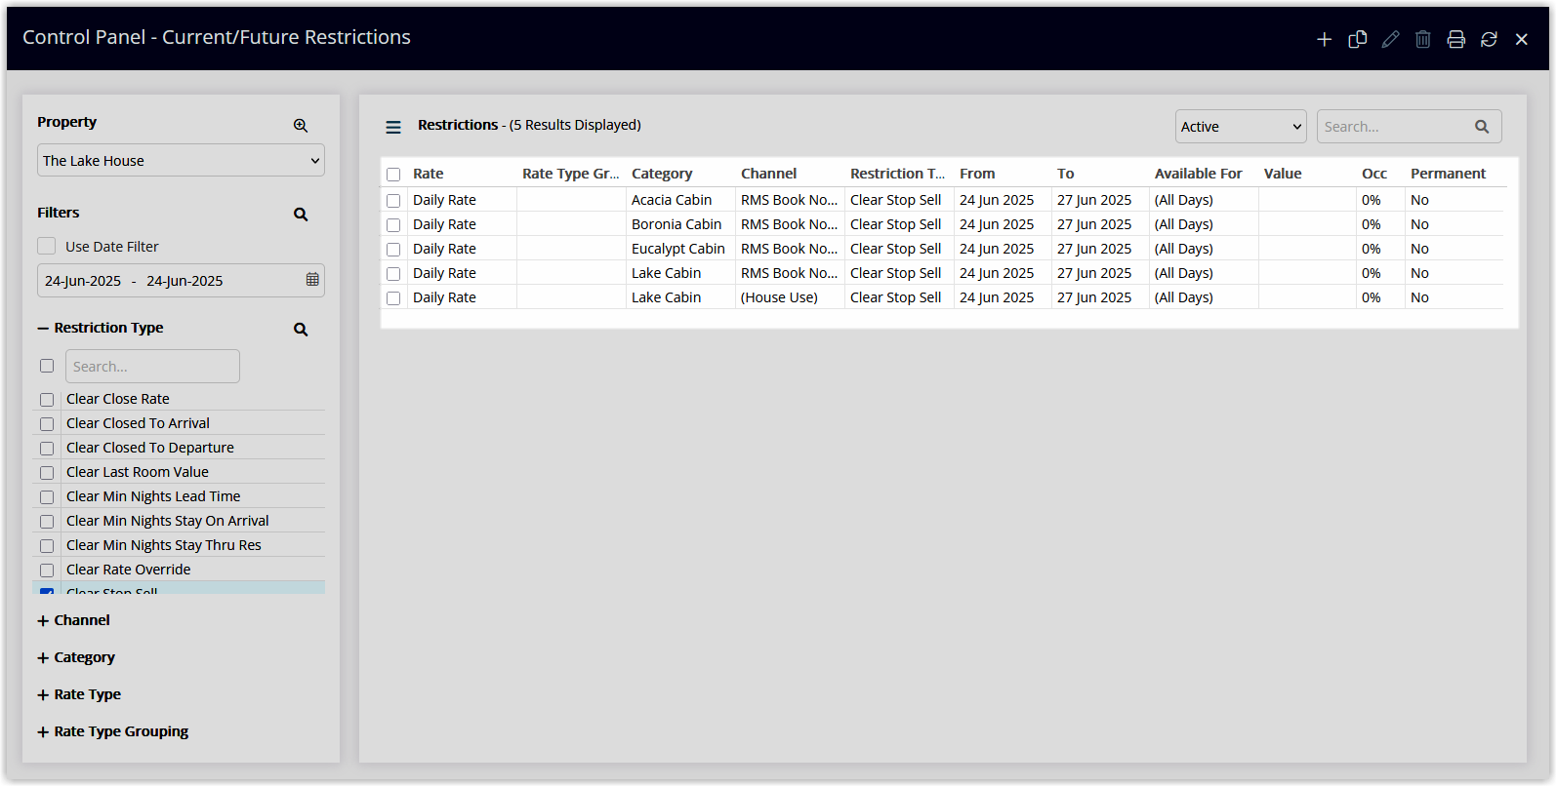Click the Filters search icon
The image size is (1557, 787).
tap(301, 215)
